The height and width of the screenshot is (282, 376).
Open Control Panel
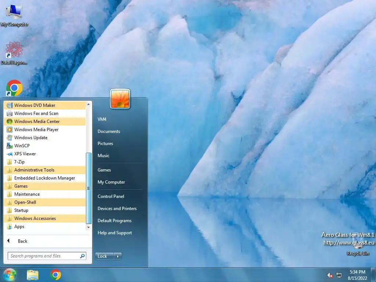click(111, 196)
